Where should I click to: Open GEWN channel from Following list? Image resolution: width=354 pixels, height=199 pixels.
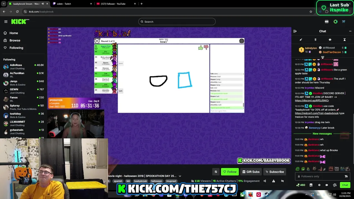pyautogui.click(x=24, y=91)
